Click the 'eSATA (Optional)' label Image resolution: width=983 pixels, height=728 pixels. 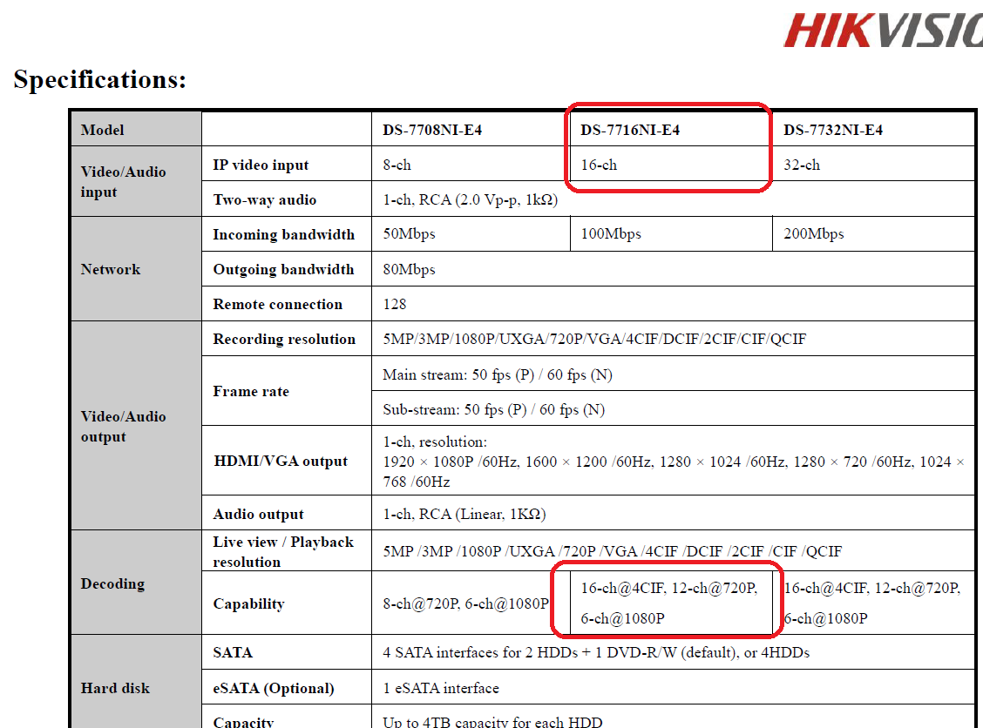point(274,689)
